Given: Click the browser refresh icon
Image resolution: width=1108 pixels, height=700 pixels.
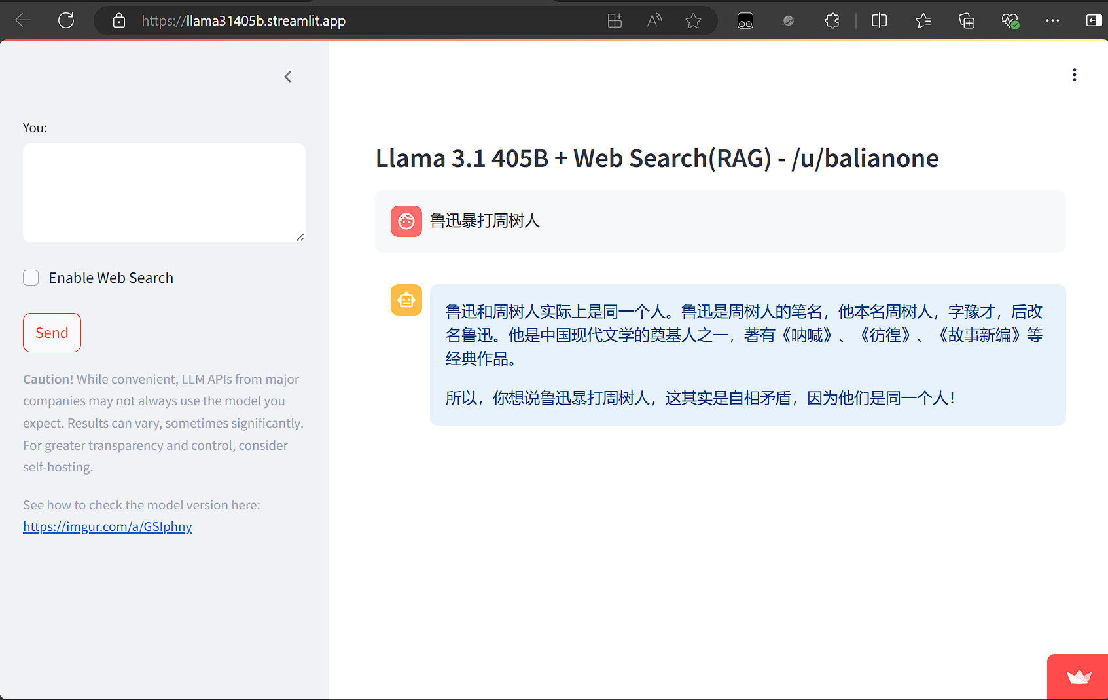Looking at the screenshot, I should tap(66, 20).
